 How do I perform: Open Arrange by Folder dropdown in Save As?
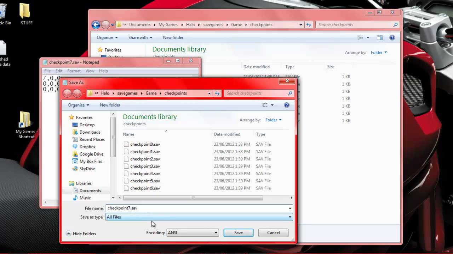(x=273, y=120)
